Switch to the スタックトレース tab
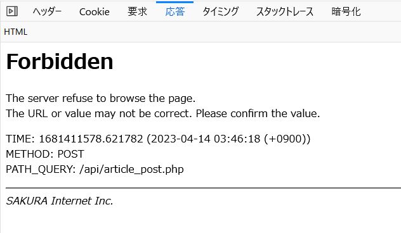The width and height of the screenshot is (401, 233). (285, 11)
